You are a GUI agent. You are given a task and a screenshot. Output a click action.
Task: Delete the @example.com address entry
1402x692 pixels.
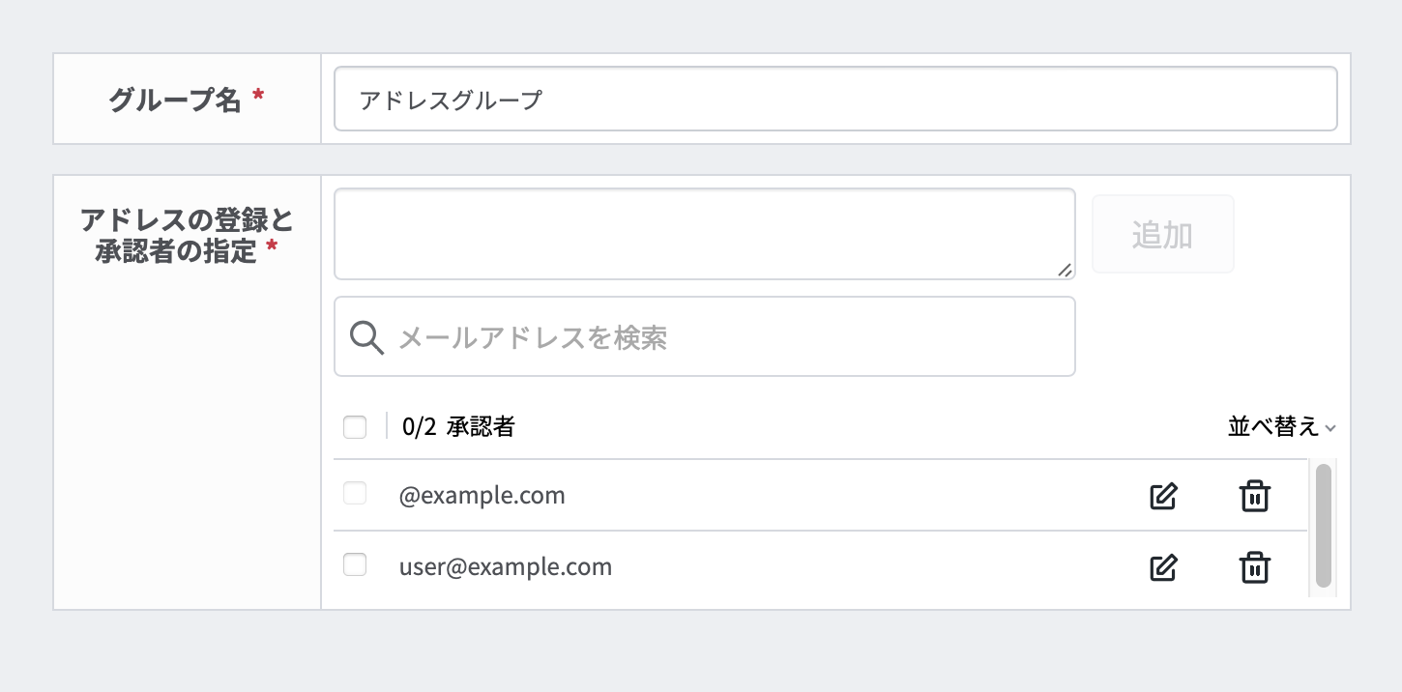coord(1254,496)
